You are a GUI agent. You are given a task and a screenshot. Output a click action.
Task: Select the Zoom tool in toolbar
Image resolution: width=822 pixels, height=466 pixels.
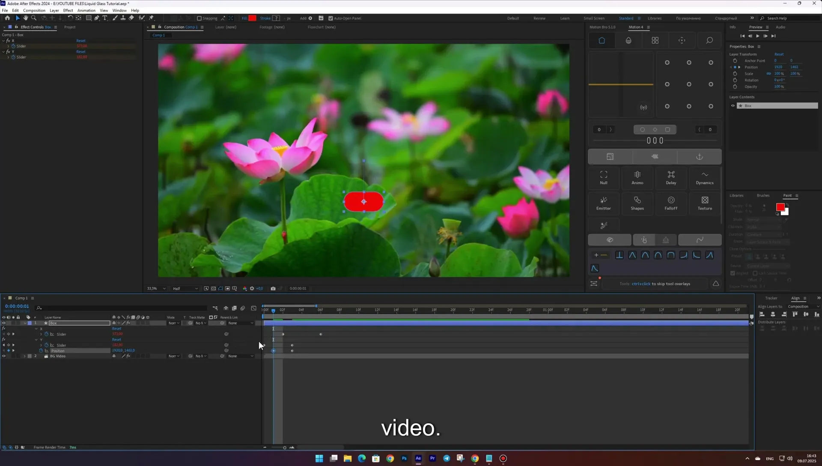[x=34, y=18]
